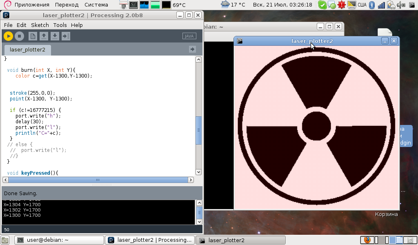Image resolution: width=418 pixels, height=245 pixels.
Task: Click the editor scroll-down arrow
Action: coord(198,172)
